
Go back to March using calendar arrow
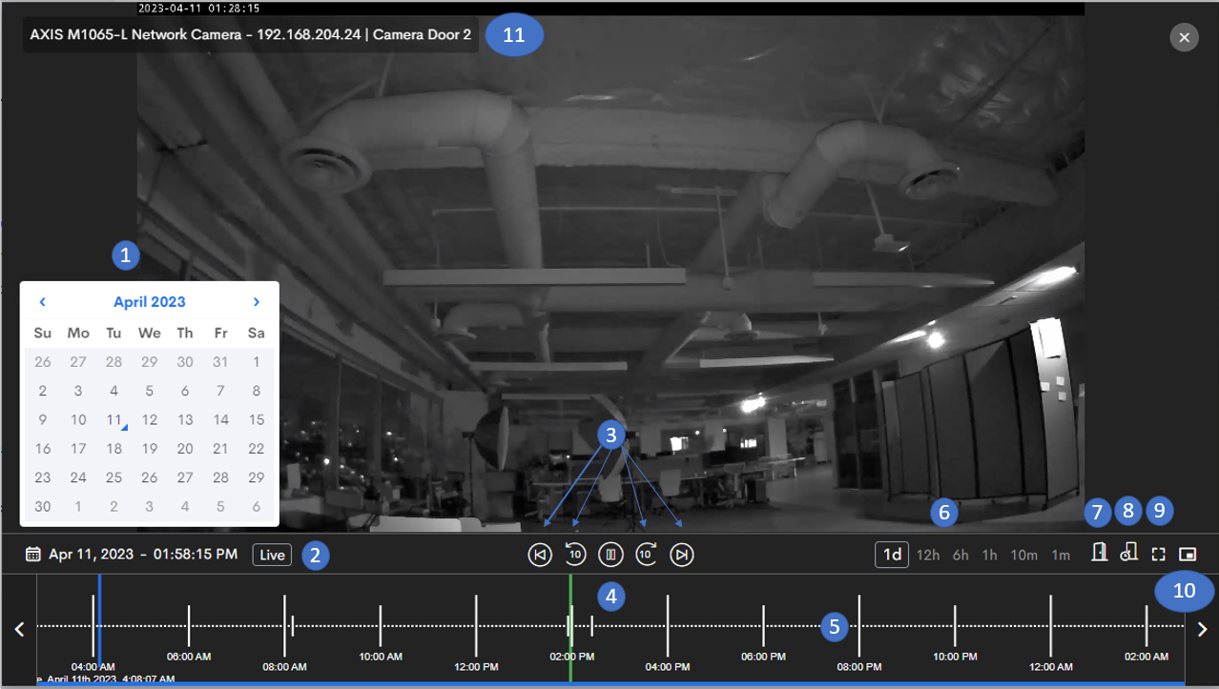coord(42,301)
